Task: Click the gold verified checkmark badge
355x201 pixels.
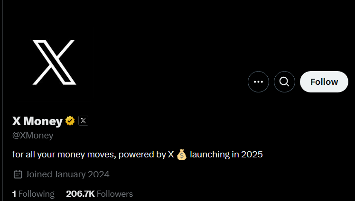Action: click(70, 121)
